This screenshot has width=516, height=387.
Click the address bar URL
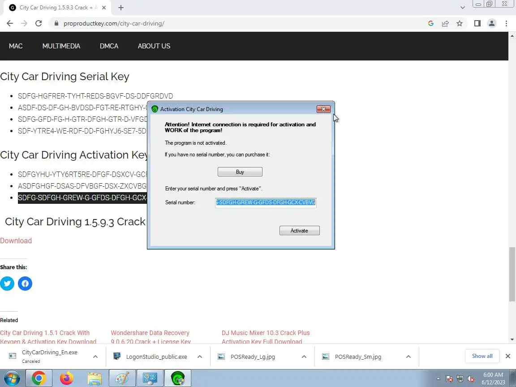click(x=114, y=23)
